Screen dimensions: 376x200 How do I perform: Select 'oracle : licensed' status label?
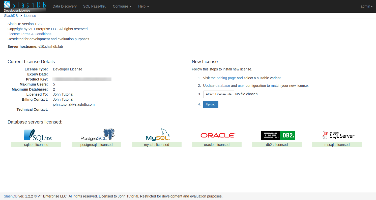[217, 145]
